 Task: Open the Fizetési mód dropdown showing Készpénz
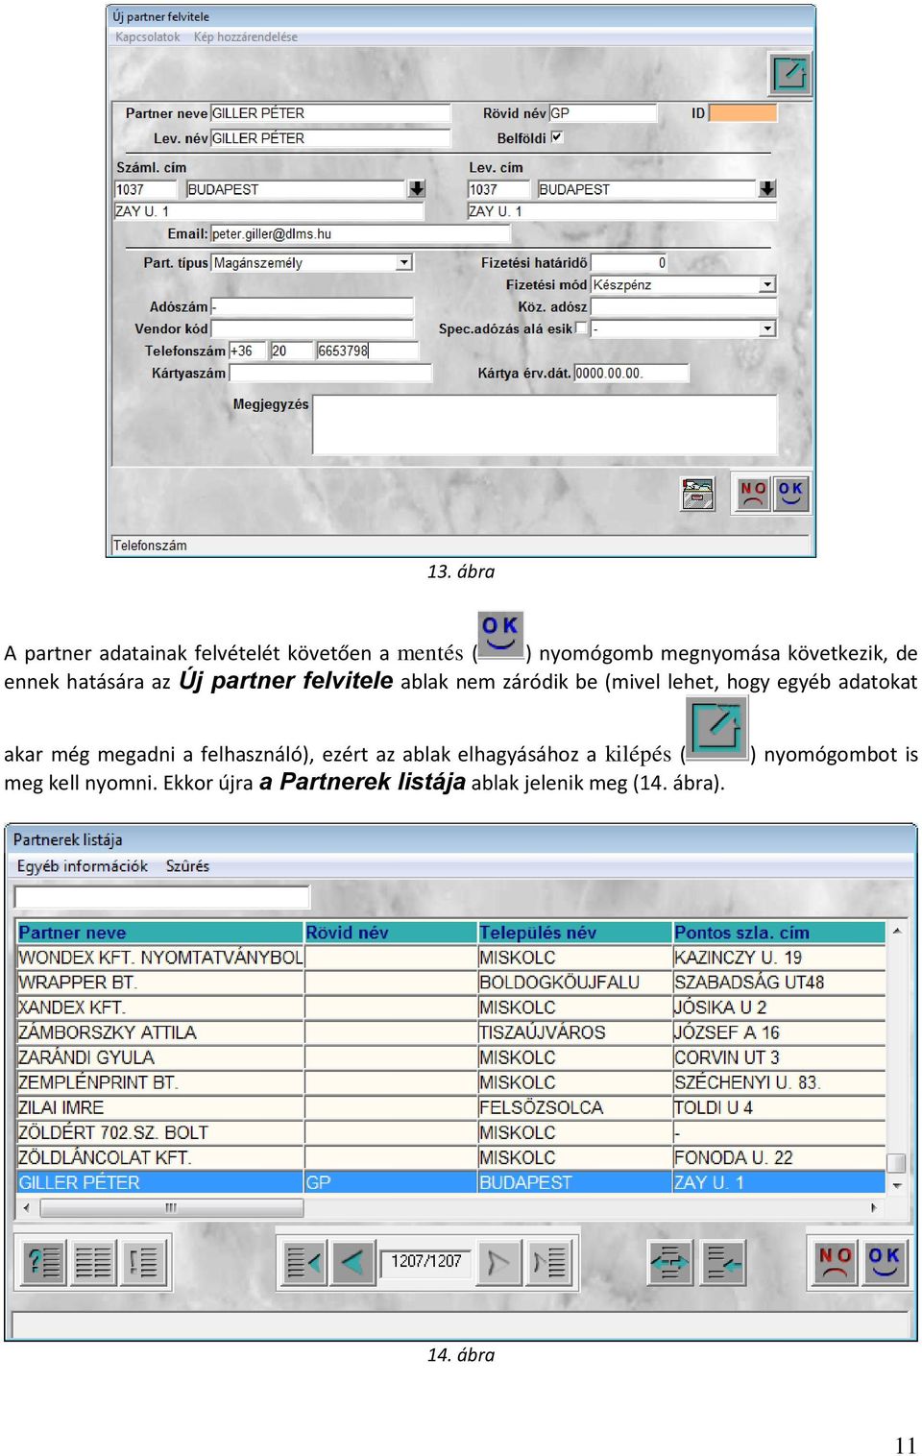tap(767, 284)
